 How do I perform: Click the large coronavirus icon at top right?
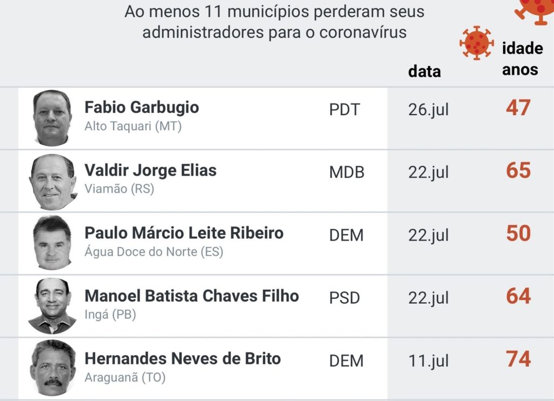click(535, 10)
